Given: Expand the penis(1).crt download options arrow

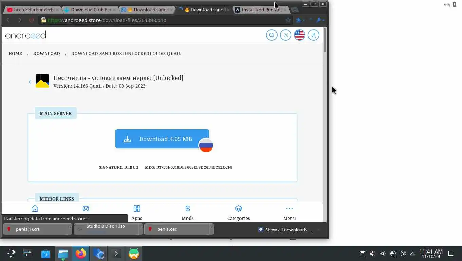Looking at the screenshot, I should [70, 229].
